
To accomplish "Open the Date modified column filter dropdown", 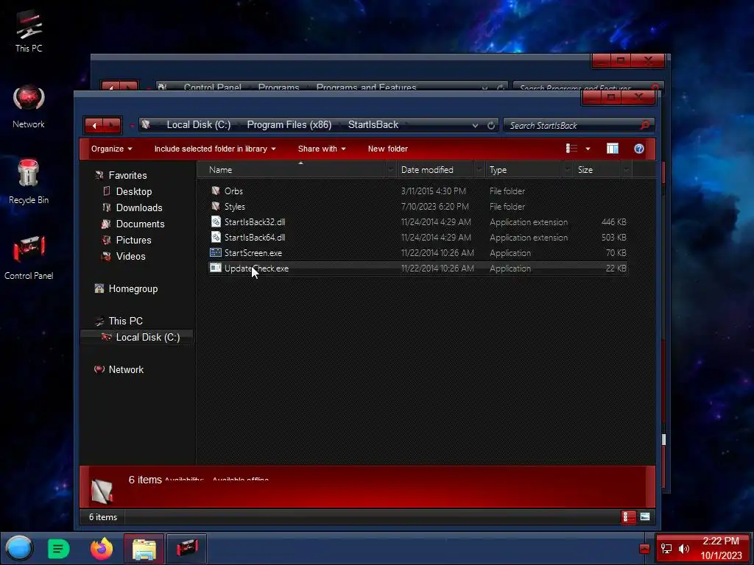I will [479, 170].
